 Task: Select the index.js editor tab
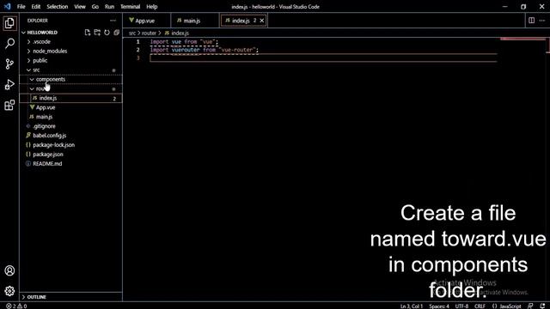point(240,21)
